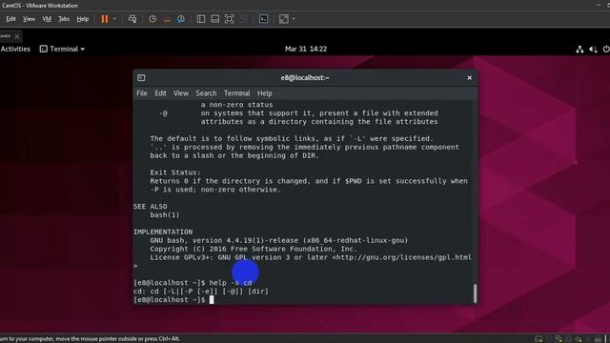Switch to Unity mode icon
610x343 pixels.
[243, 19]
